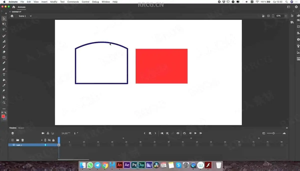The image size is (300, 171).
Task: Toggle visibility of all layers
Action: point(49,140)
